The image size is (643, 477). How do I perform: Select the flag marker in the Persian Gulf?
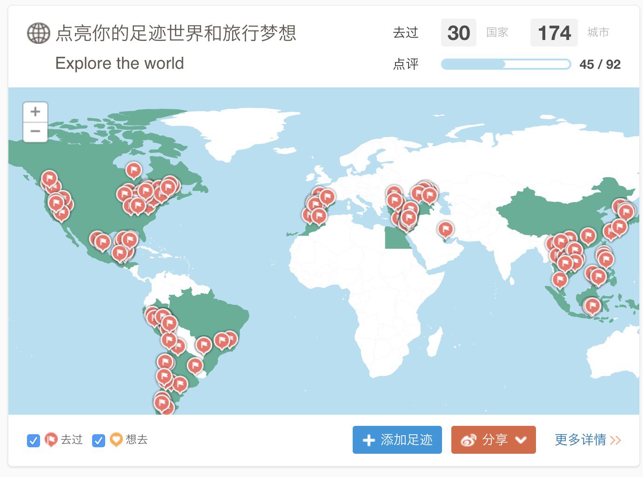(445, 228)
